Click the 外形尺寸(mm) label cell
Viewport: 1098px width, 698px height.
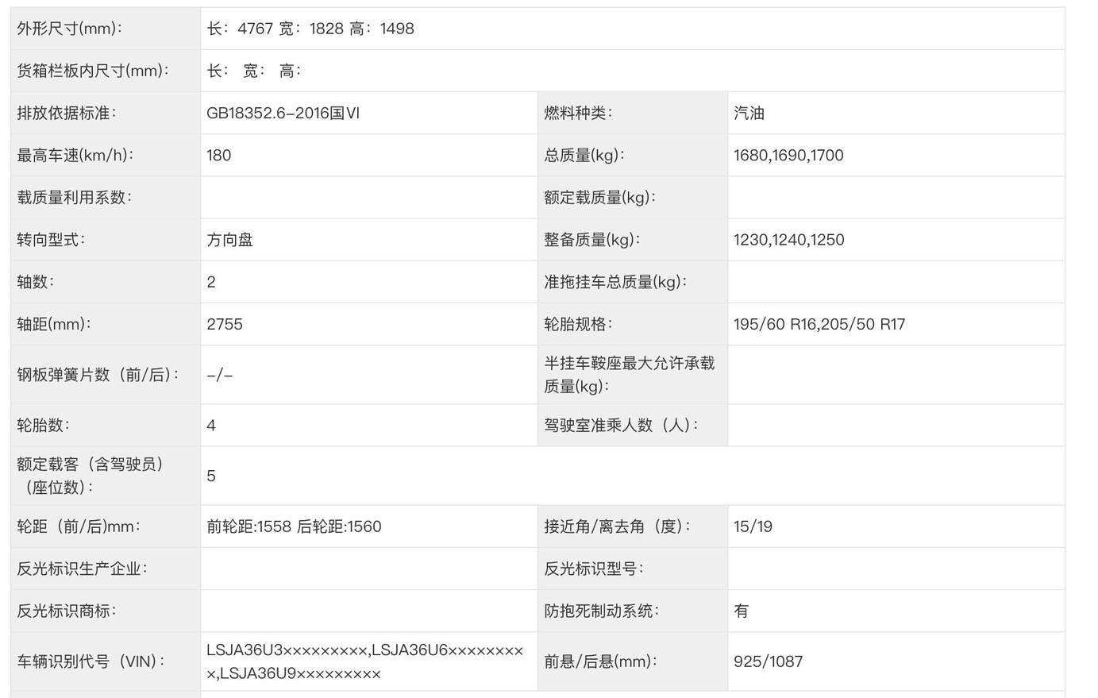tap(70, 29)
